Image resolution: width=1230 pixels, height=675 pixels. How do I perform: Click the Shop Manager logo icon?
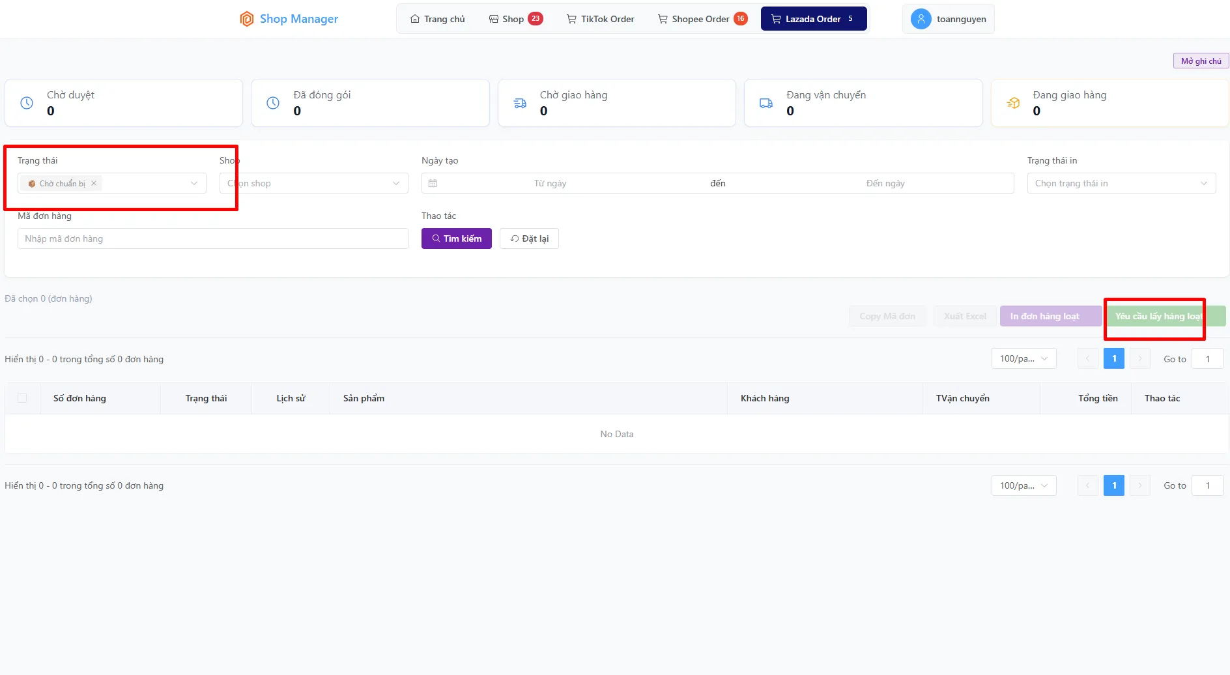[x=246, y=19]
